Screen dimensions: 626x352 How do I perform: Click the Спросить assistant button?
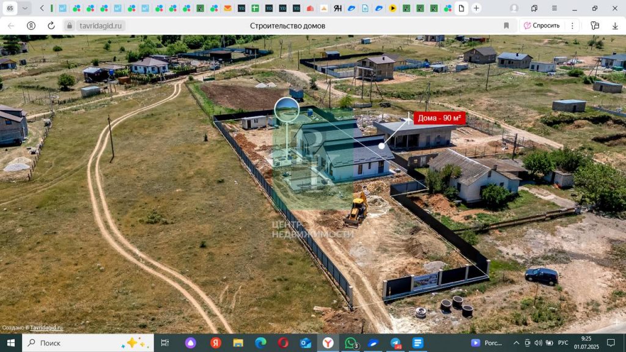click(x=542, y=26)
